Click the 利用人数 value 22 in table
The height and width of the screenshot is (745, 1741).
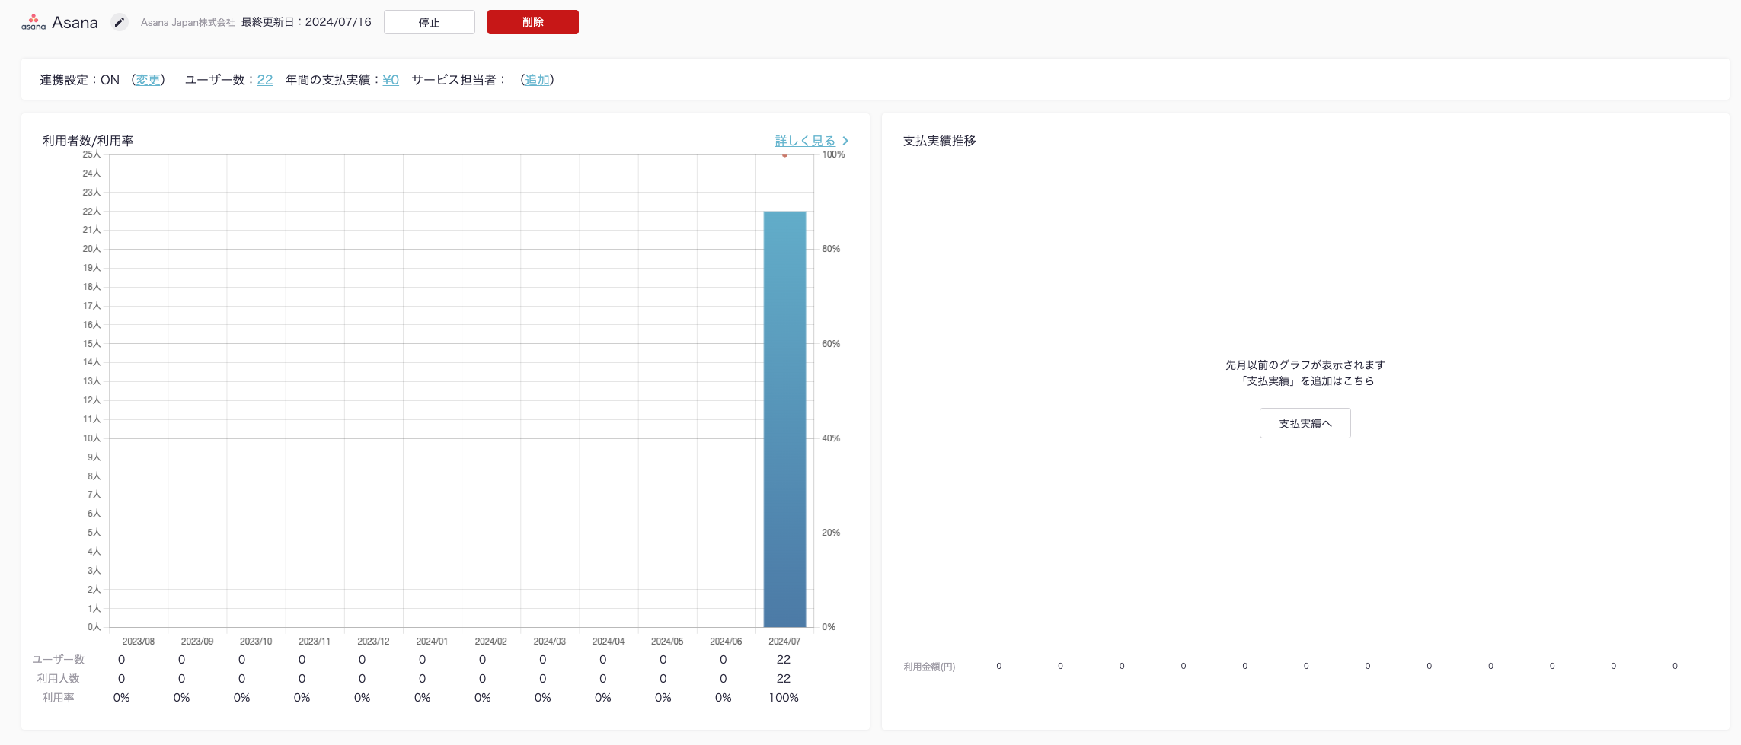784,679
